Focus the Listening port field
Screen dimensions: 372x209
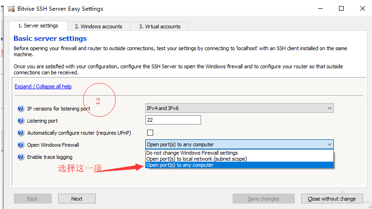coord(173,120)
